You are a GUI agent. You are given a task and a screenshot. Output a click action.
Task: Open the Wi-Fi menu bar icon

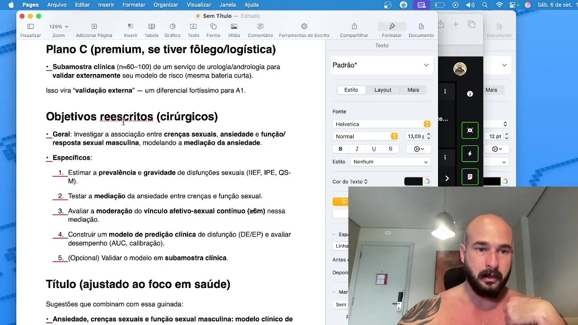[499, 5]
